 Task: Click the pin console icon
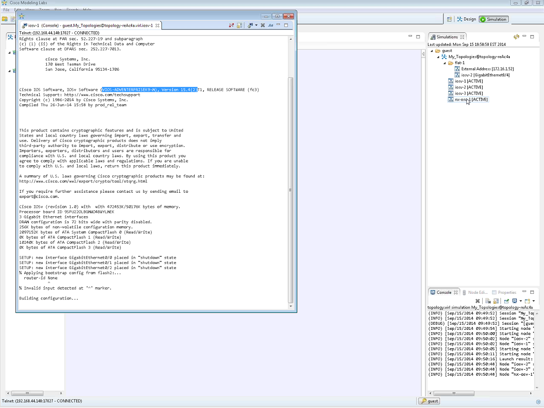[507, 301]
